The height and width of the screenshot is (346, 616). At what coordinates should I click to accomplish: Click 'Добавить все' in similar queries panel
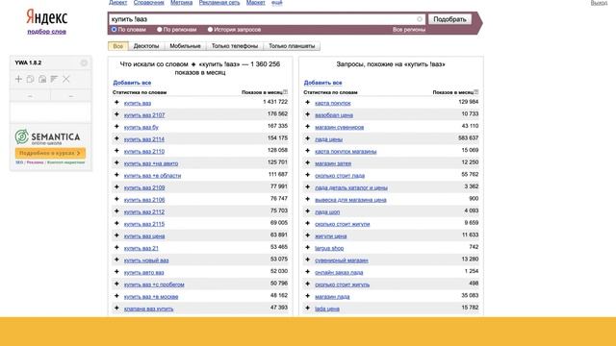(x=323, y=83)
